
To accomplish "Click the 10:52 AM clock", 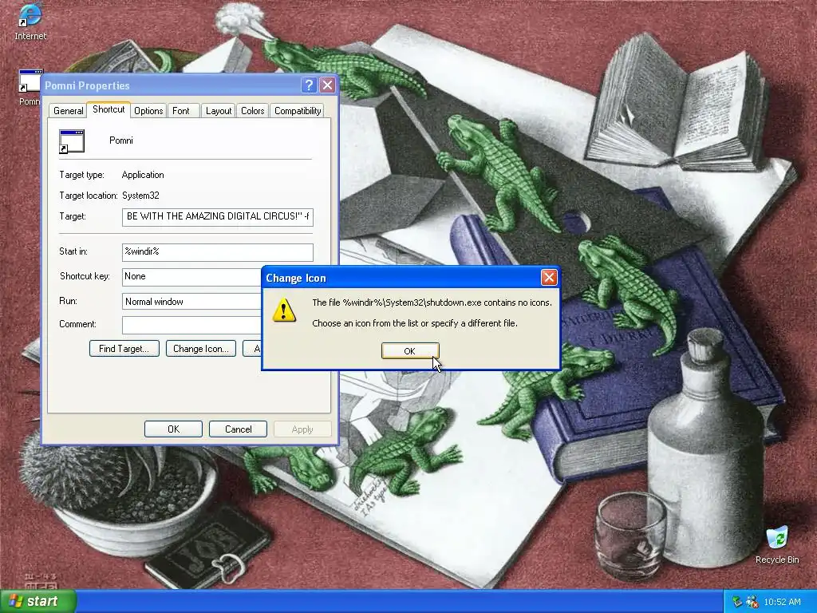I will [782, 602].
